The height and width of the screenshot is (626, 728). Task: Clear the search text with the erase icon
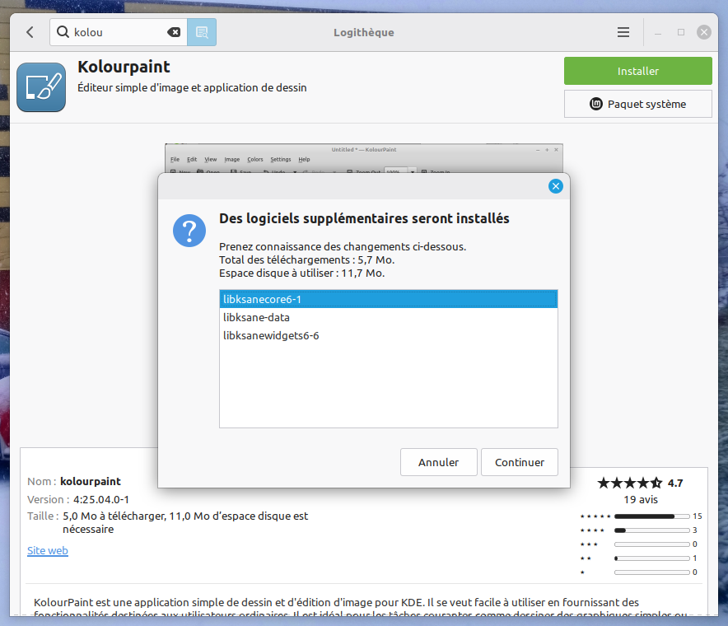pos(174,32)
